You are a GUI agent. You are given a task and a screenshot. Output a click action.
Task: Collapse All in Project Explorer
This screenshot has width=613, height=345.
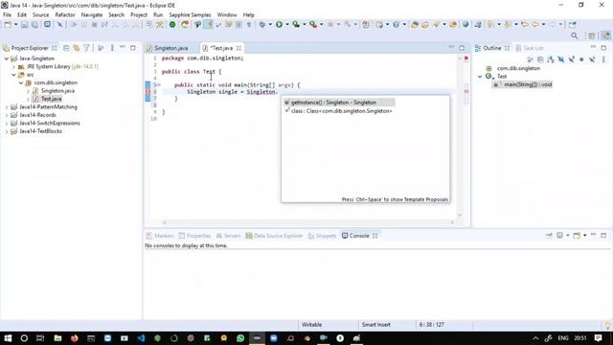pyautogui.click(x=66, y=48)
